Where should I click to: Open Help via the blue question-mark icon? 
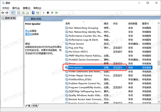[33, 13]
